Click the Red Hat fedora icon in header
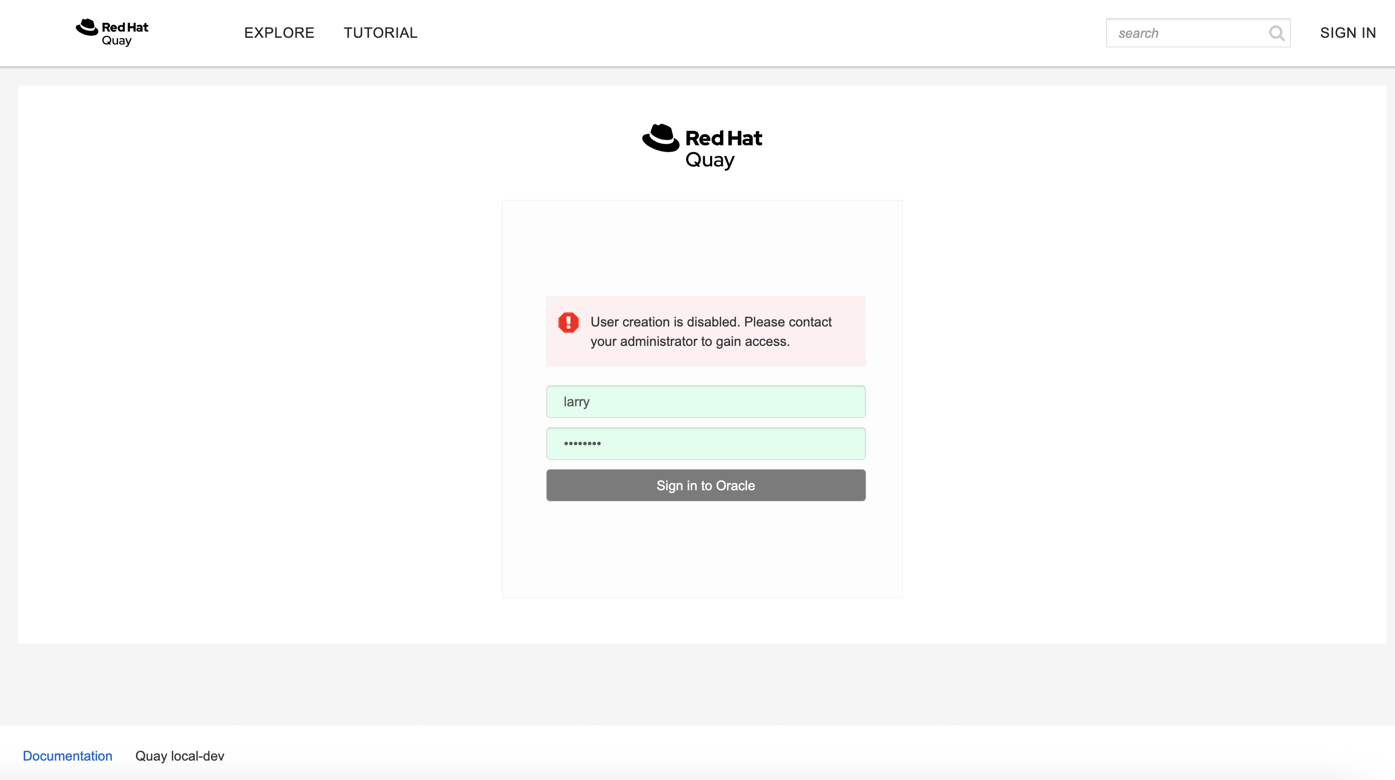Viewport: 1395px width, 780px height. [x=87, y=28]
